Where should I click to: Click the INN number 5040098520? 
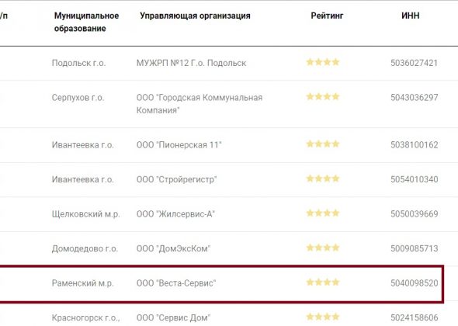point(415,283)
